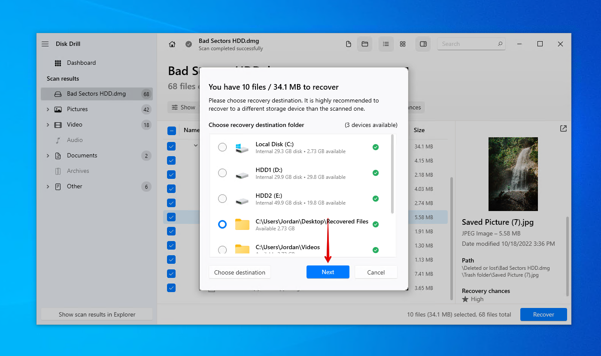The image size is (601, 356).
Task: Toggle the preview pane icon in toolbar
Action: (423, 44)
